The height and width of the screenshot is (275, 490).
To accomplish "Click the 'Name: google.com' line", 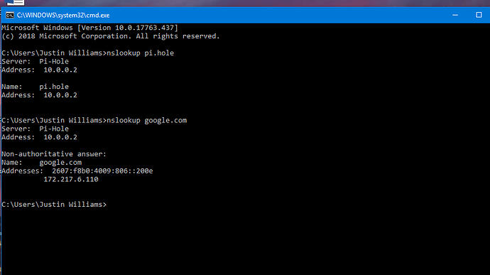I will (x=42, y=163).
